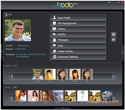Screen dimensions: 125x110
Task: Click the power icon in title bar
Action: tap(109, 2)
